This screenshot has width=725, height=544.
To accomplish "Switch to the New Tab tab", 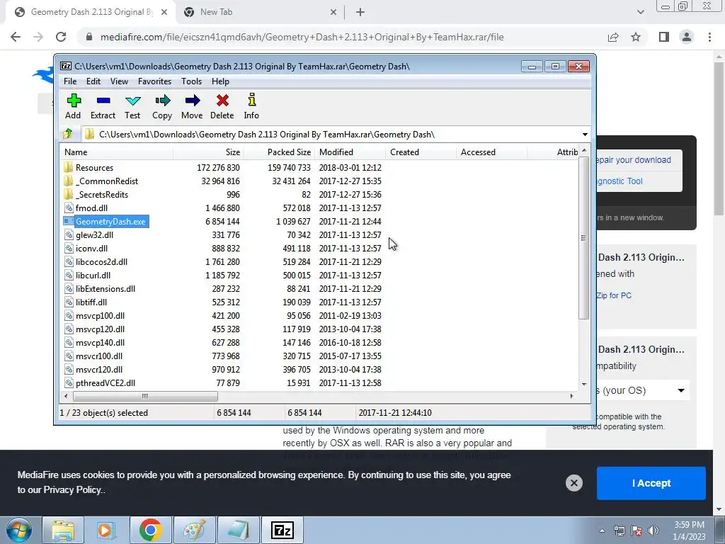I will click(259, 12).
